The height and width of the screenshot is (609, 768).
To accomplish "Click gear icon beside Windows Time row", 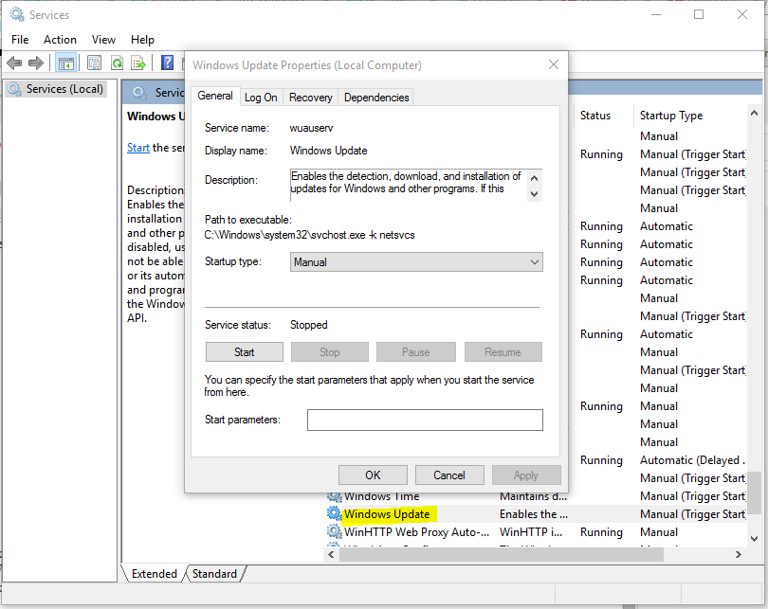I will pos(334,497).
